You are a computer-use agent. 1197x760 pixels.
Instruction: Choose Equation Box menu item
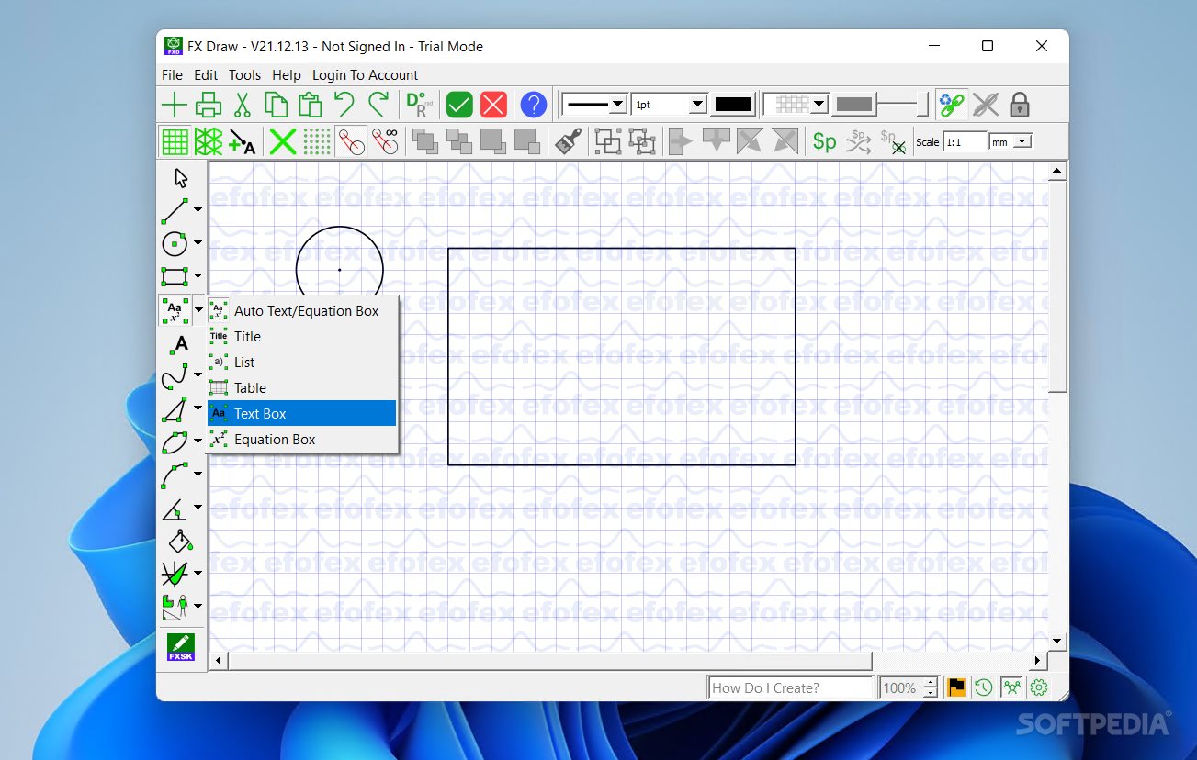point(302,440)
